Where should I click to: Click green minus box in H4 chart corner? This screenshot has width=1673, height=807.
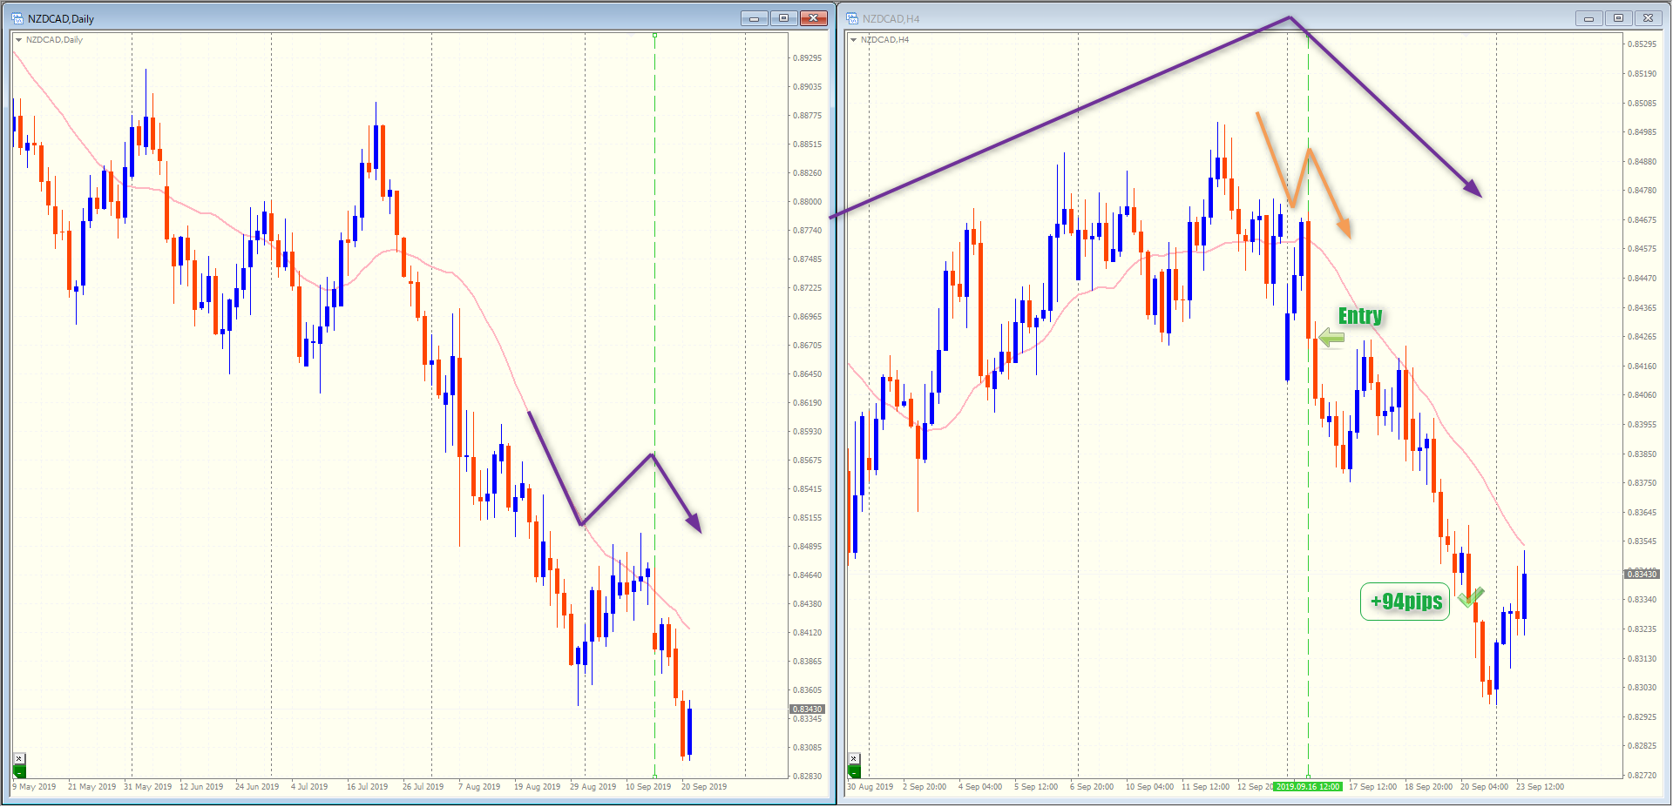854,771
